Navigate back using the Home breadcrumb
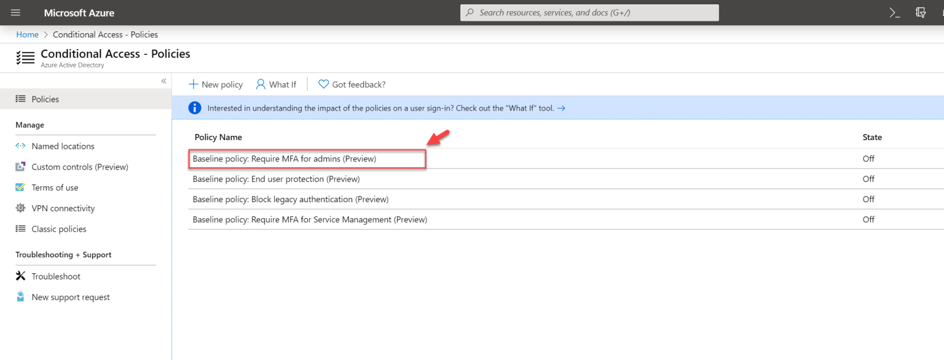Viewport: 944px width, 360px height. tap(27, 34)
